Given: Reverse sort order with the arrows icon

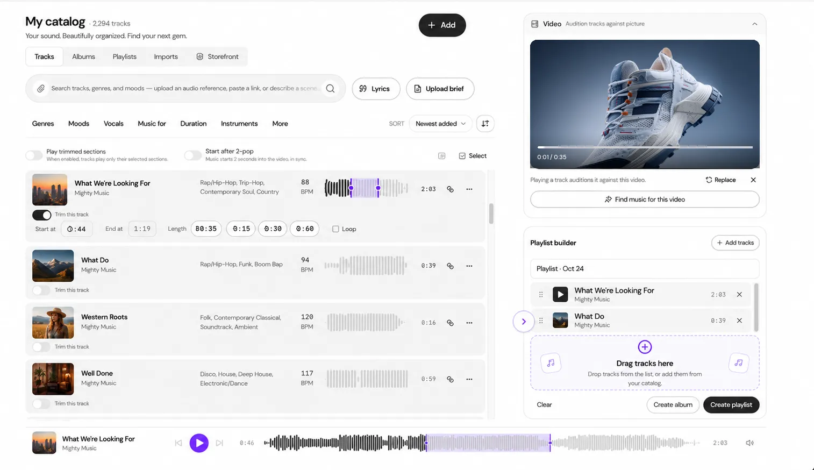Looking at the screenshot, I should (x=485, y=124).
